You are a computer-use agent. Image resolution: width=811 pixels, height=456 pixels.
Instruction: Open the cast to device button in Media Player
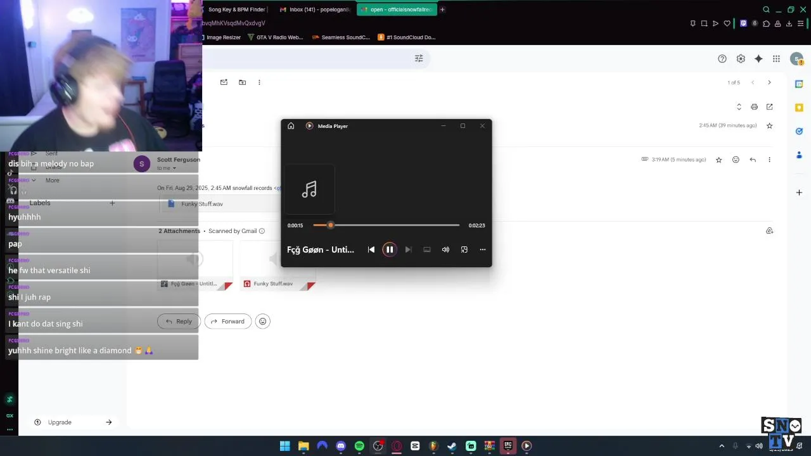click(427, 250)
